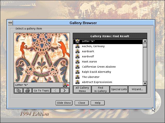Start the Slide Show
Viewport: 165px width, 123px height.
pyautogui.click(x=64, y=103)
